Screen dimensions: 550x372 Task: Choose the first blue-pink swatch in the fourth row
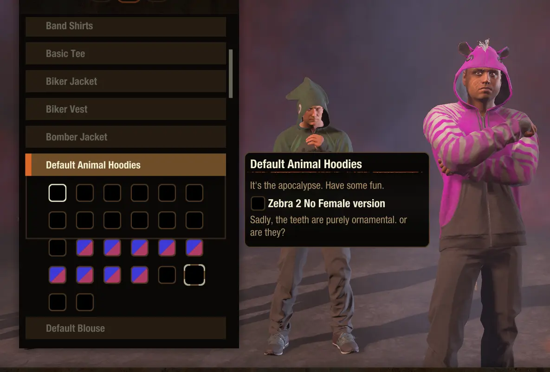(58, 275)
